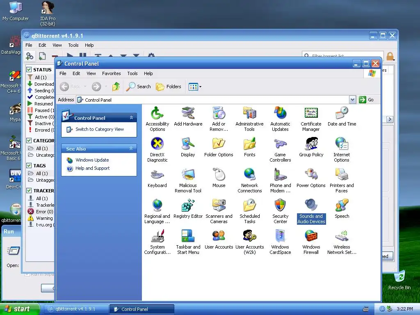Image resolution: width=420 pixels, height=315 pixels.
Task: Open Display settings icon
Action: pyautogui.click(x=188, y=147)
